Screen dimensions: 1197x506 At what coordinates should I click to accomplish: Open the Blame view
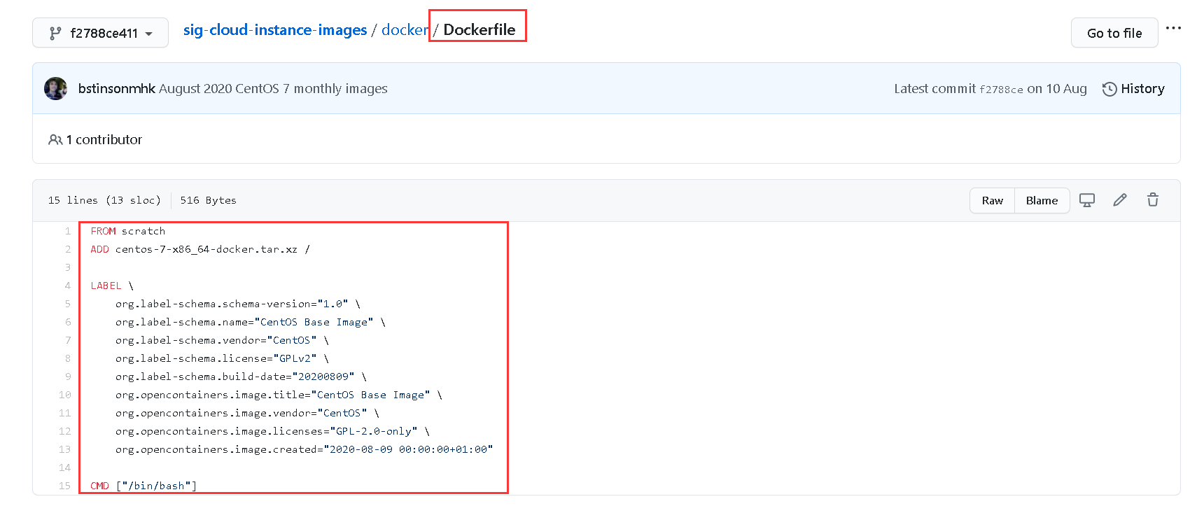(x=1042, y=201)
